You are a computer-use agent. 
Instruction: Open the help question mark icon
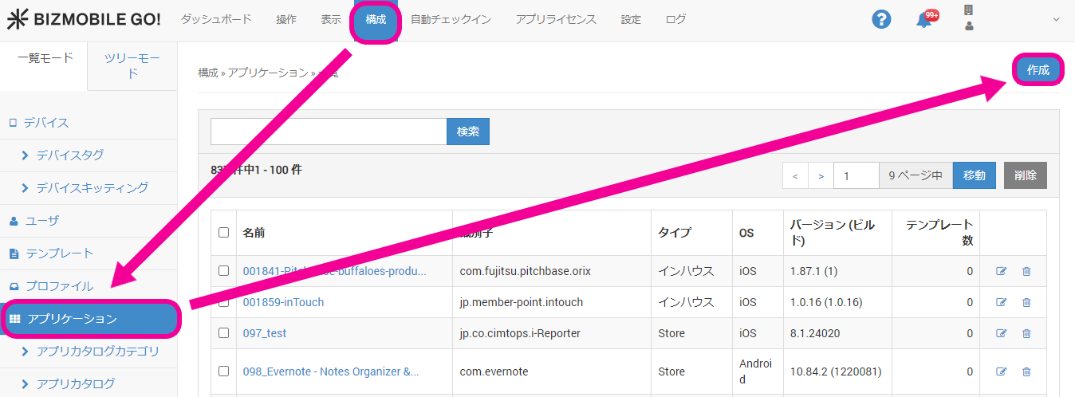click(880, 19)
